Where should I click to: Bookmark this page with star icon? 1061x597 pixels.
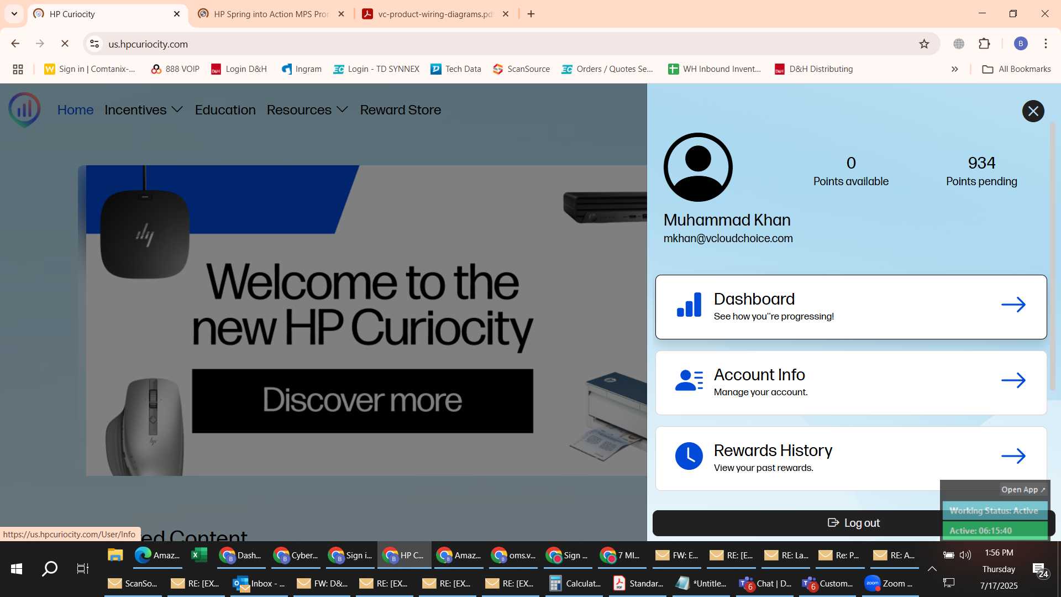point(924,44)
